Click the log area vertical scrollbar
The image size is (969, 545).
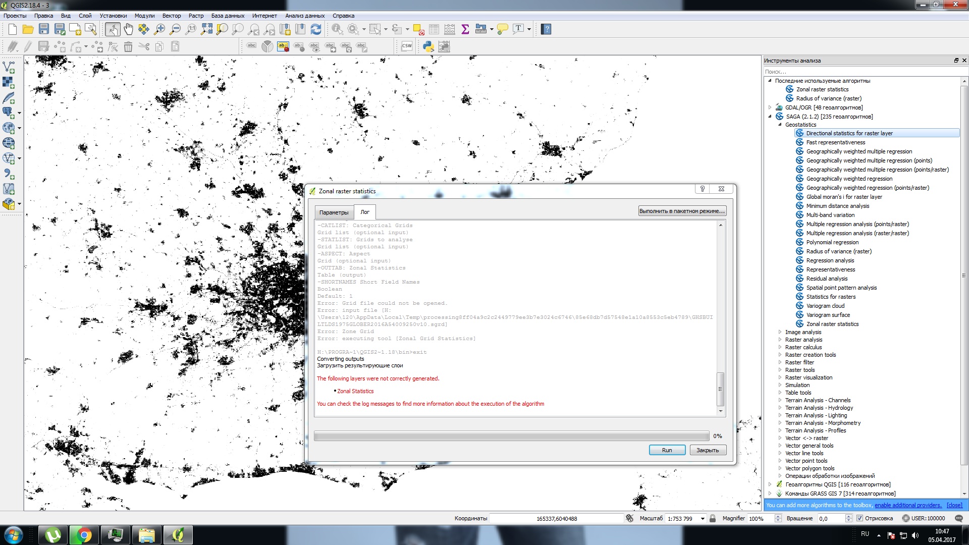tap(720, 389)
